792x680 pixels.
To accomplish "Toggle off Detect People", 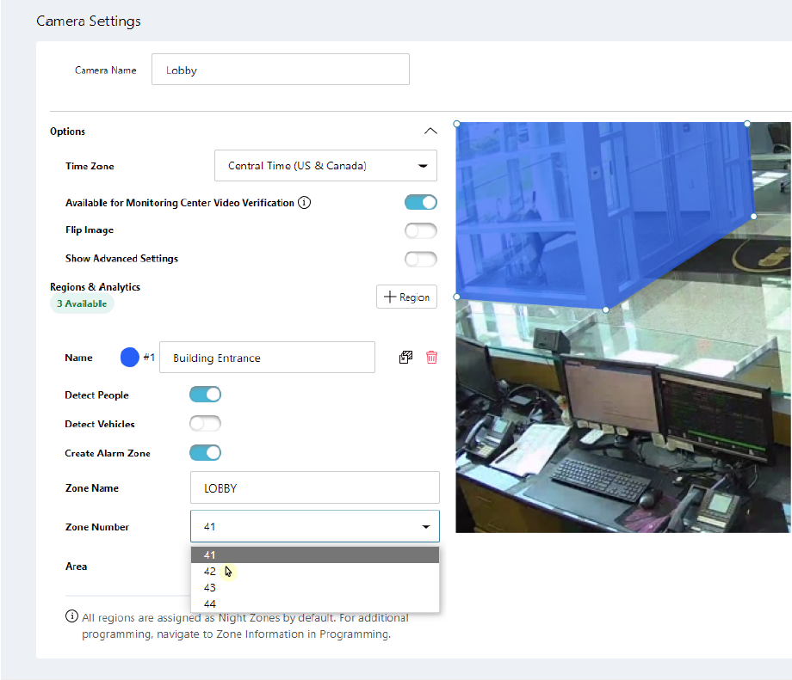I will 206,395.
